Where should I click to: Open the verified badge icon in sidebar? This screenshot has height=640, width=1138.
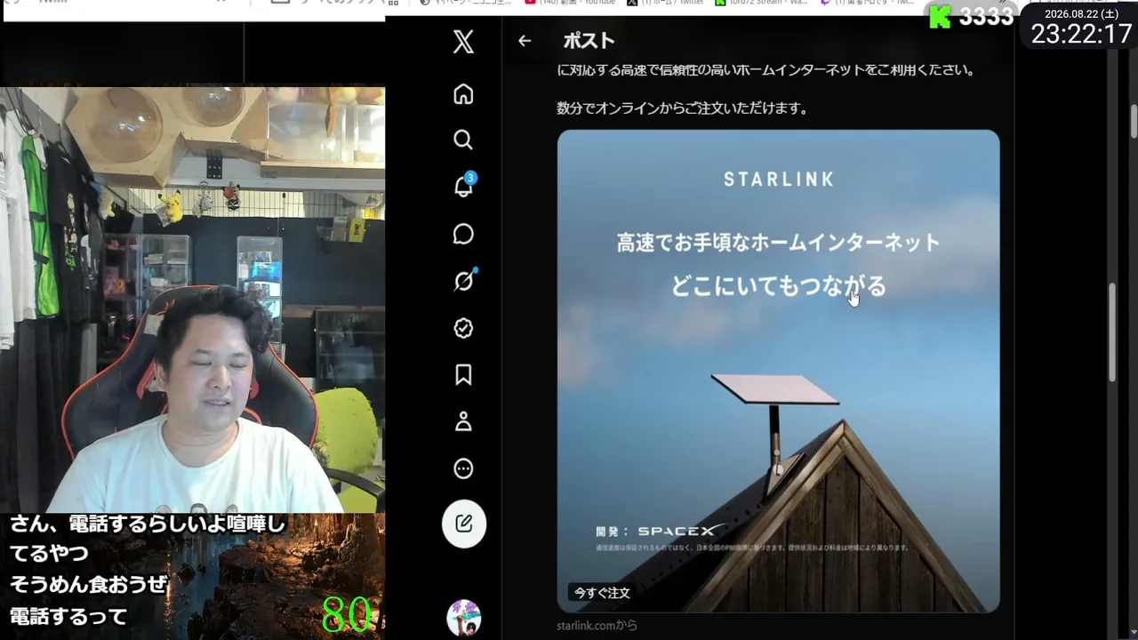tap(463, 328)
